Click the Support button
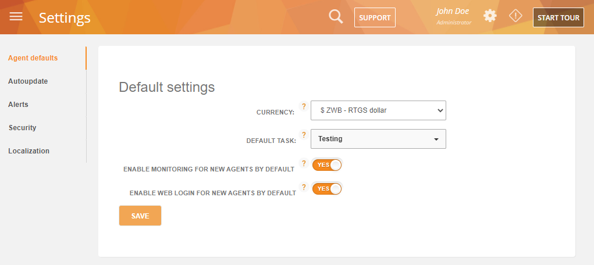This screenshot has height=265, width=594. point(375,17)
